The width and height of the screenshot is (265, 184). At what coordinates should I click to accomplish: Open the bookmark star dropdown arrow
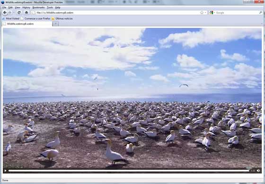click(205, 13)
